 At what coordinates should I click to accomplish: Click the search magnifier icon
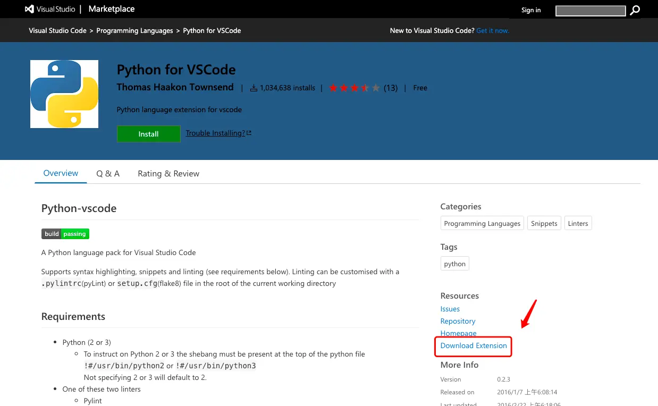coord(635,10)
